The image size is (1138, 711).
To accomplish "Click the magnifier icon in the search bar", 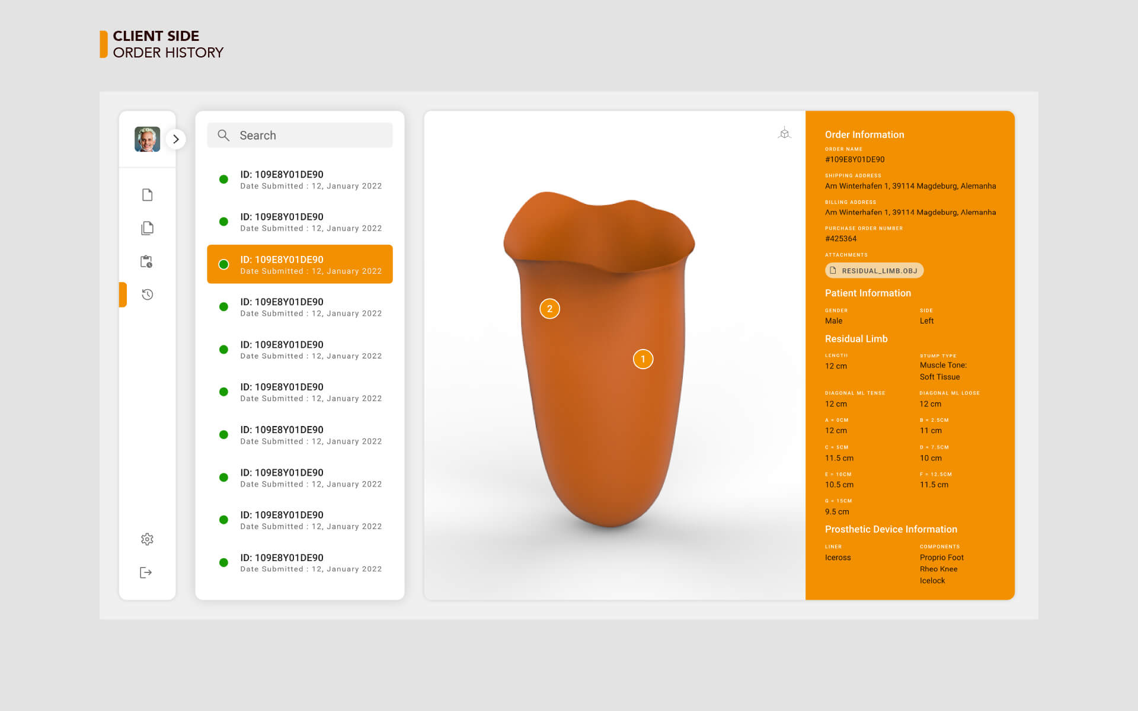I will tap(223, 136).
